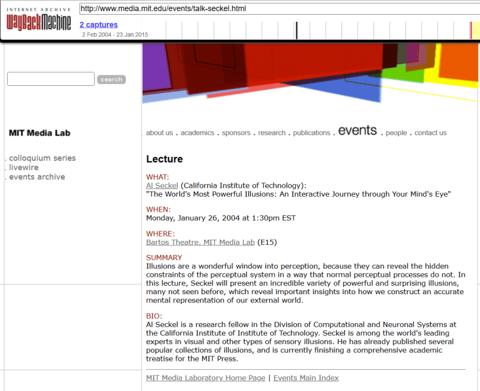This screenshot has height=391, width=480.
Task: Click the SUMMARY label
Action: (164, 258)
